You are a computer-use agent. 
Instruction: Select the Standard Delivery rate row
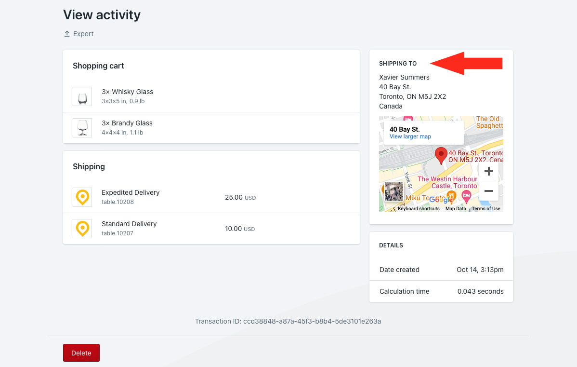coord(211,229)
